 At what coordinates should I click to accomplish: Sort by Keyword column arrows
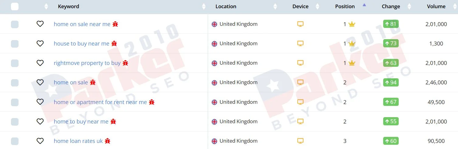tap(204, 6)
